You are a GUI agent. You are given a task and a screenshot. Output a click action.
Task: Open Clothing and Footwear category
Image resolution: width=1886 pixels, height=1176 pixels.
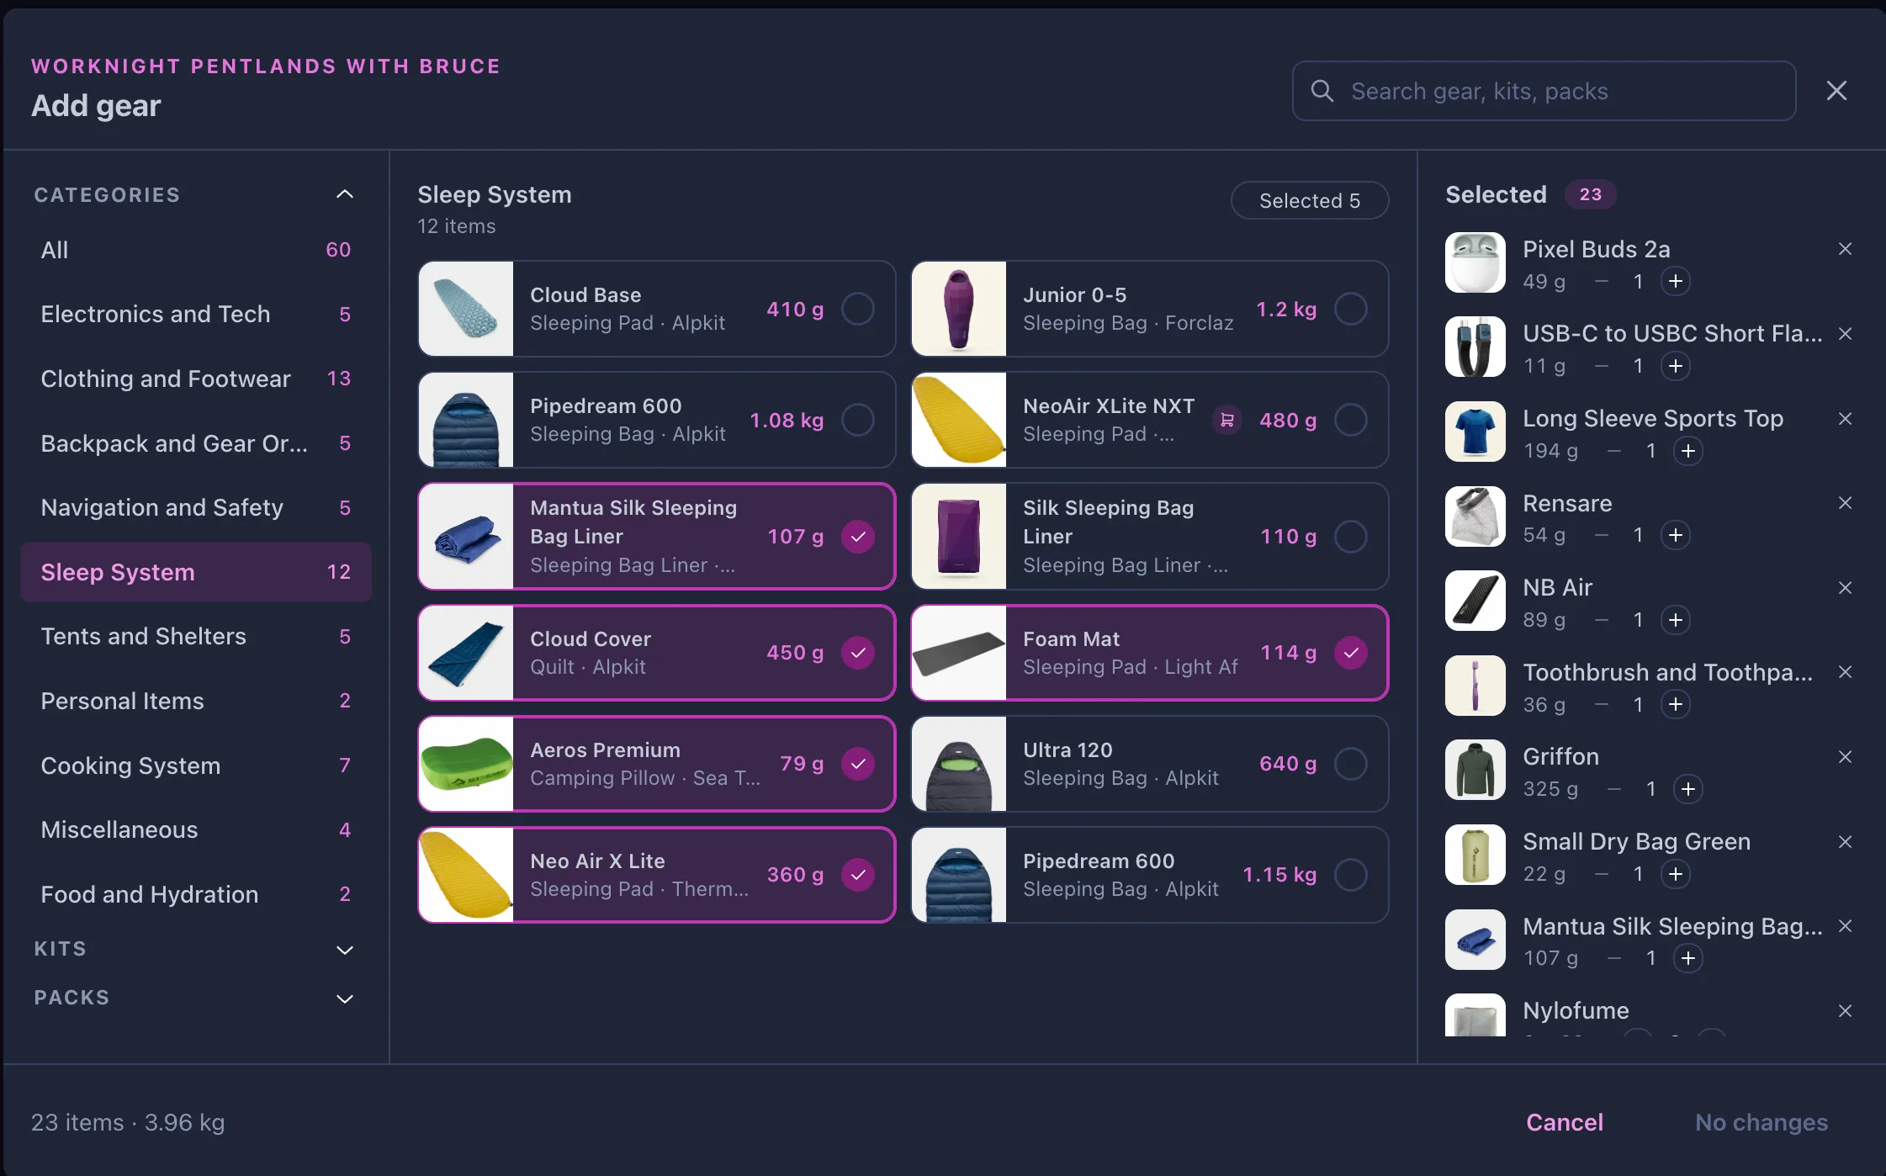196,379
